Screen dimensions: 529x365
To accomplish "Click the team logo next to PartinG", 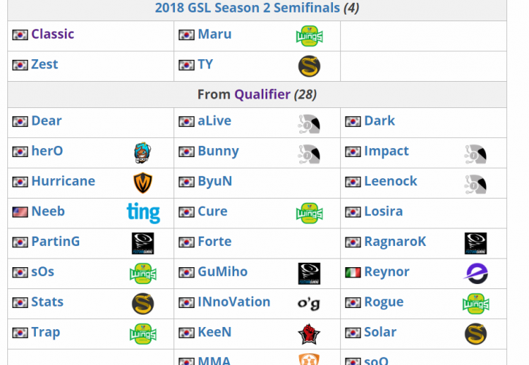I will pos(143,243).
